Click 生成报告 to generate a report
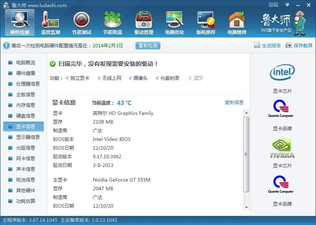 (267, 45)
